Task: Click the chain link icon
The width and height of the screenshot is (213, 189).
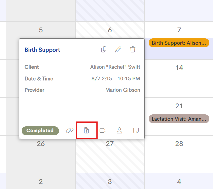Action: coord(70,131)
